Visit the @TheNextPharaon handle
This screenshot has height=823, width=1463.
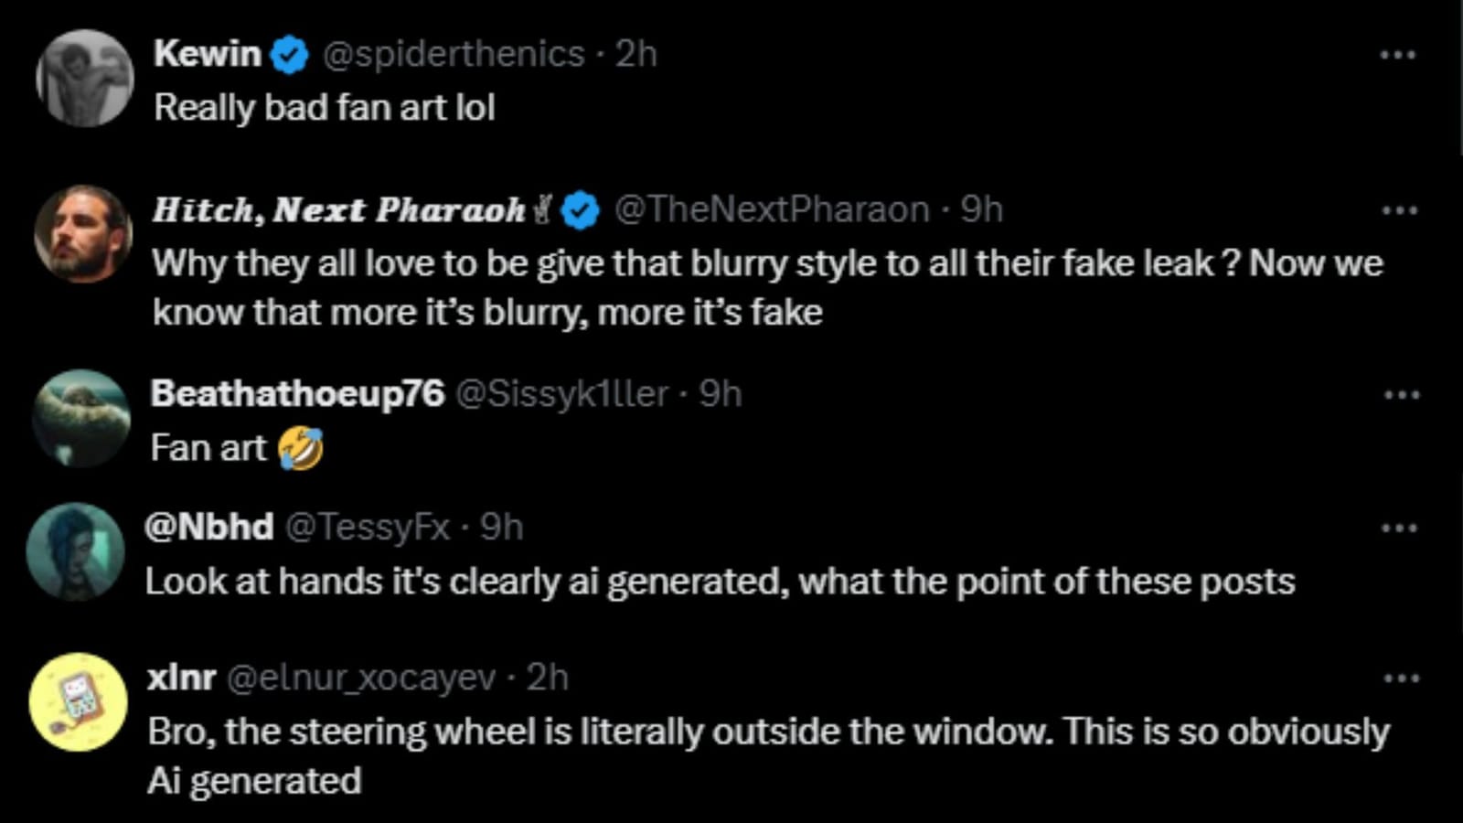[x=772, y=210]
